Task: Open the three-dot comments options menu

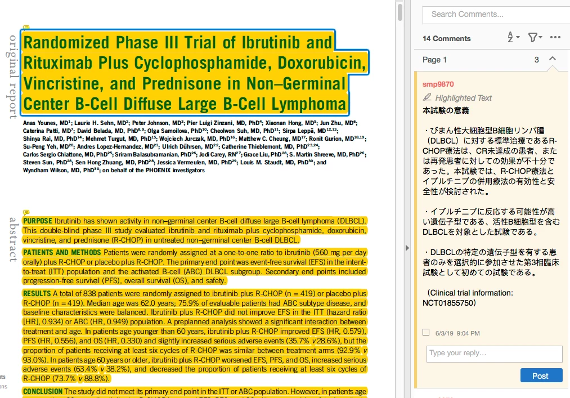Action: pos(555,37)
